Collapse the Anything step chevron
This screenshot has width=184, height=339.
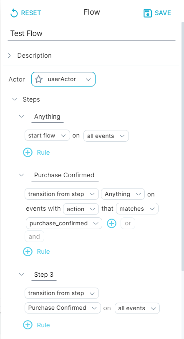(x=21, y=117)
